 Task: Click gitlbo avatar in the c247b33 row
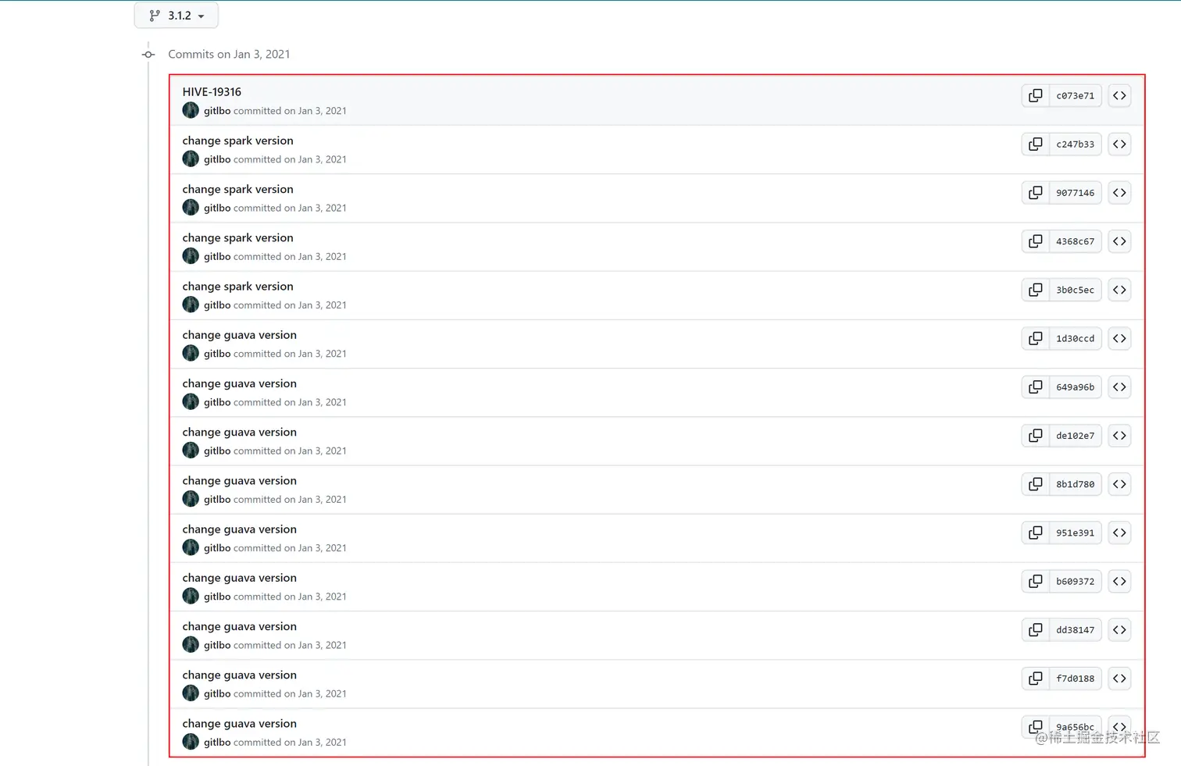point(191,159)
